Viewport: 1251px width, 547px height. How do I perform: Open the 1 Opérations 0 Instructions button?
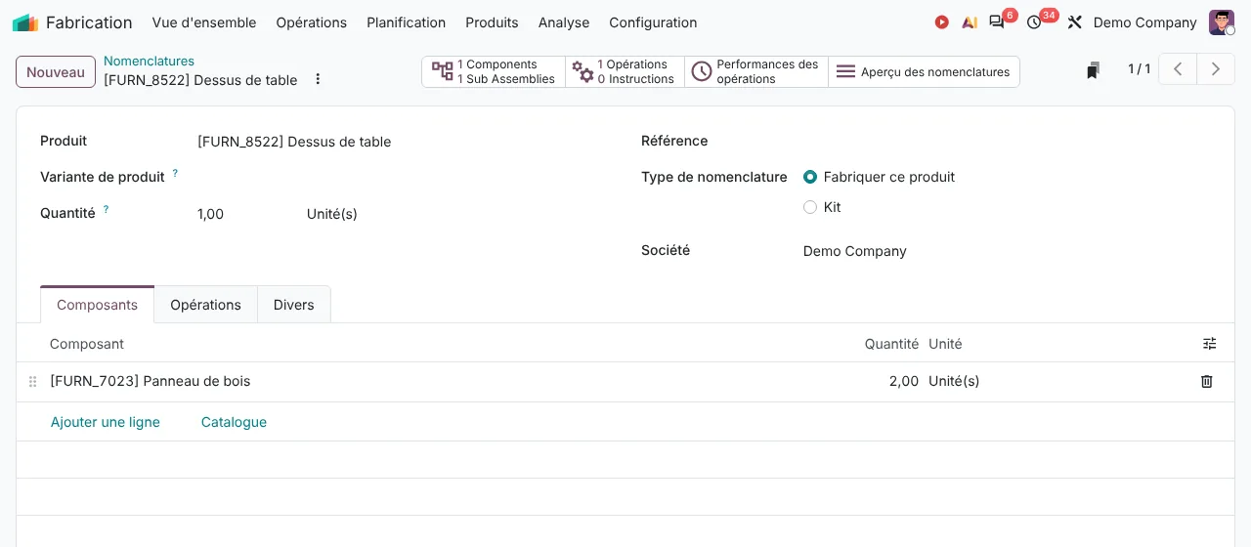point(625,71)
